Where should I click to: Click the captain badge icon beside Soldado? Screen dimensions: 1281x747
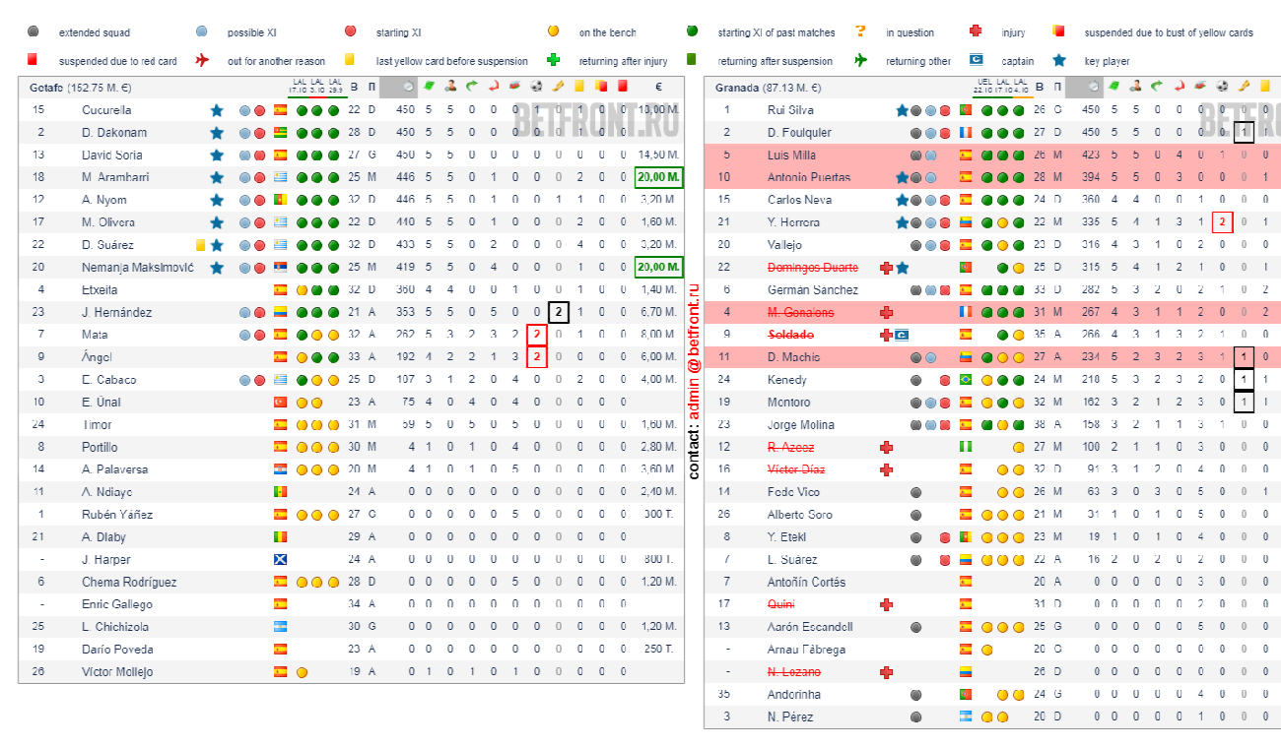pos(902,335)
